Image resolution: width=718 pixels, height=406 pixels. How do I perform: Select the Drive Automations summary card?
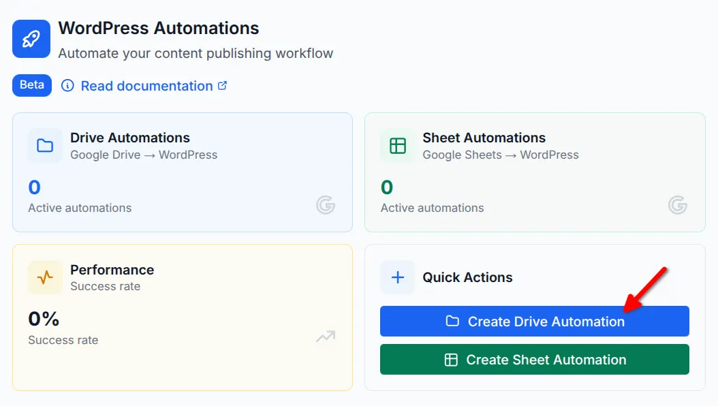pos(182,172)
